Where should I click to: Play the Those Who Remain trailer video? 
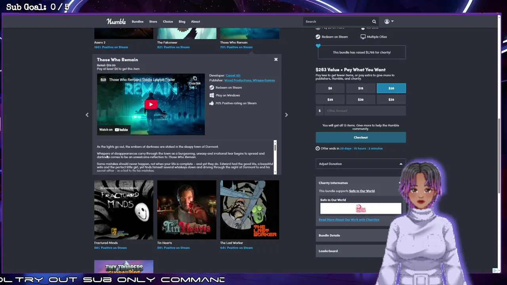pyautogui.click(x=151, y=104)
